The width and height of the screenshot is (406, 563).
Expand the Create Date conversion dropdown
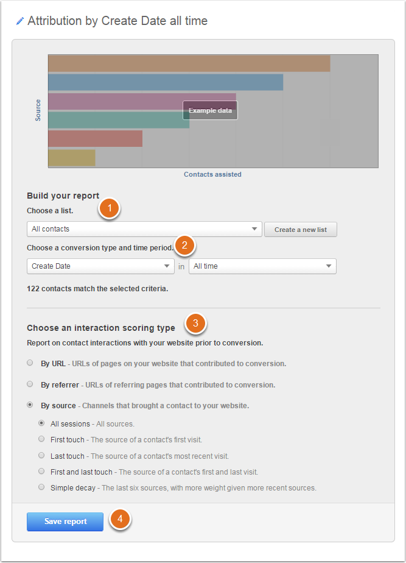point(100,266)
